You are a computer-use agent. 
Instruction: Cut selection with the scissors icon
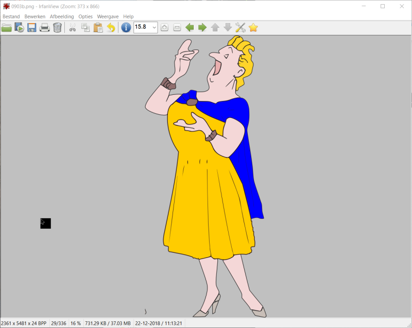point(73,28)
